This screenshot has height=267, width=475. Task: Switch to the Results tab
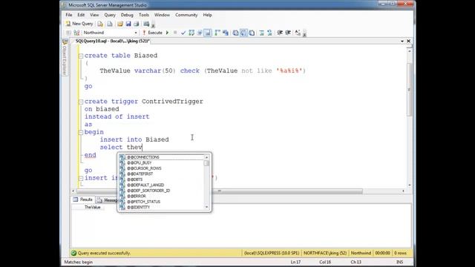coord(83,200)
